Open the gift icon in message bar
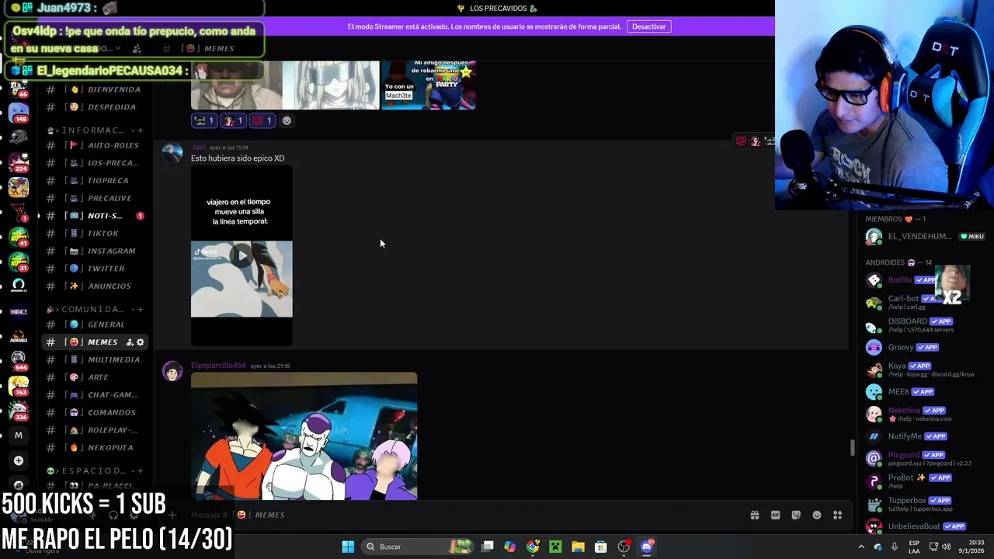 pos(754,515)
